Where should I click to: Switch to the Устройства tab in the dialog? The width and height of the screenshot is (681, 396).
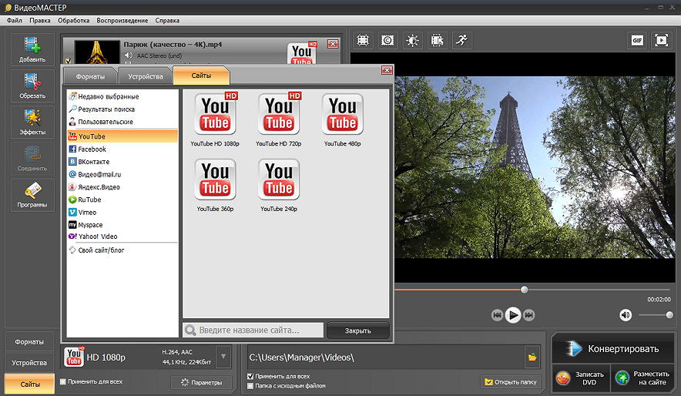[145, 76]
